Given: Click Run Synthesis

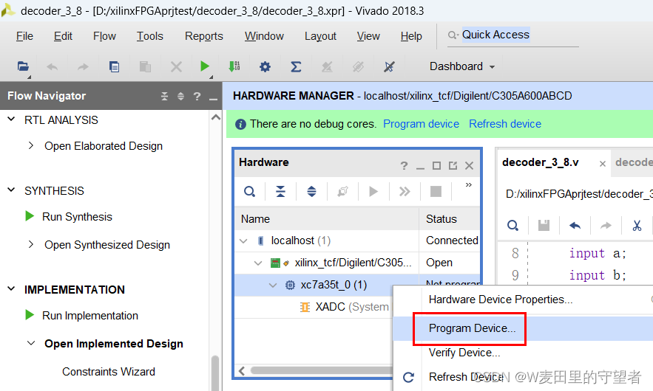Looking at the screenshot, I should point(77,216).
